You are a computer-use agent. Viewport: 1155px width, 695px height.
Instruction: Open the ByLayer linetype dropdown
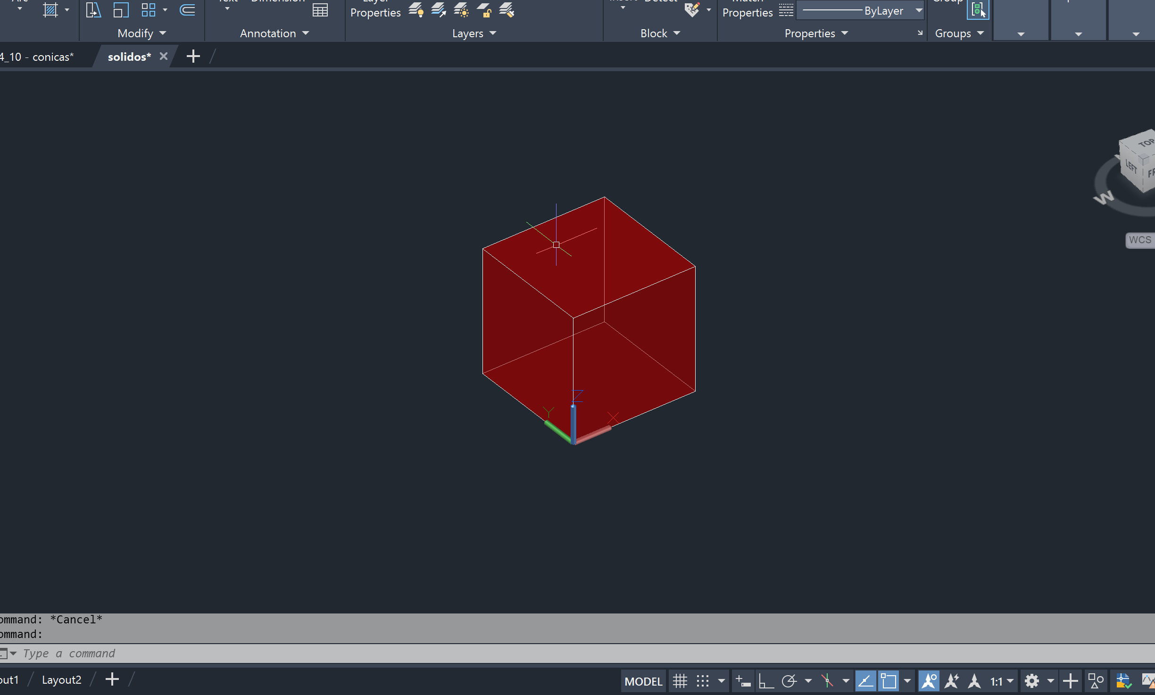(919, 10)
